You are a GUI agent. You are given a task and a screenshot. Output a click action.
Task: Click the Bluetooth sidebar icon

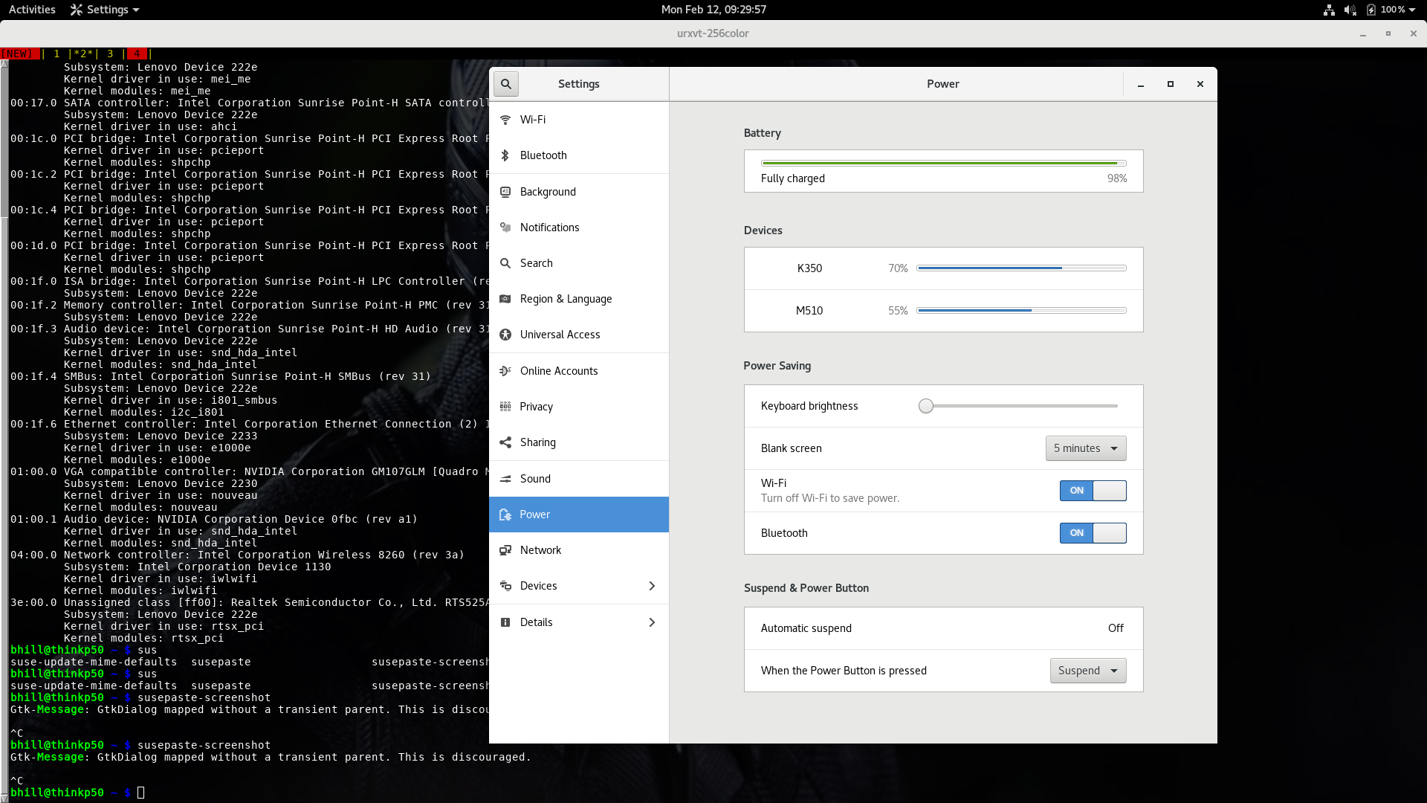[505, 155]
